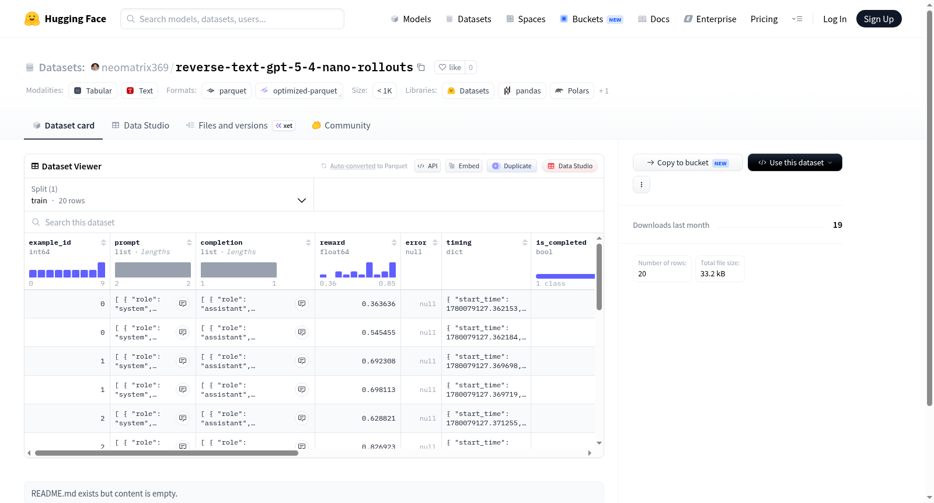Viewport: 934px width, 503px height.
Task: Filter by the Tabular modality tag
Action: coord(93,91)
